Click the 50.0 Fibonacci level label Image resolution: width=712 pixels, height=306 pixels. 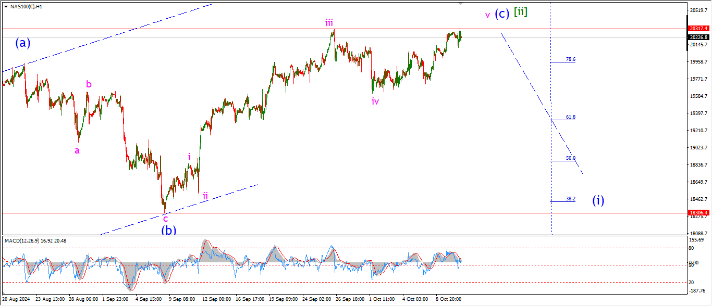pos(570,158)
